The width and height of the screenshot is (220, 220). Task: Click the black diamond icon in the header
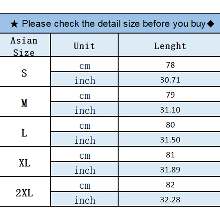coord(210,24)
